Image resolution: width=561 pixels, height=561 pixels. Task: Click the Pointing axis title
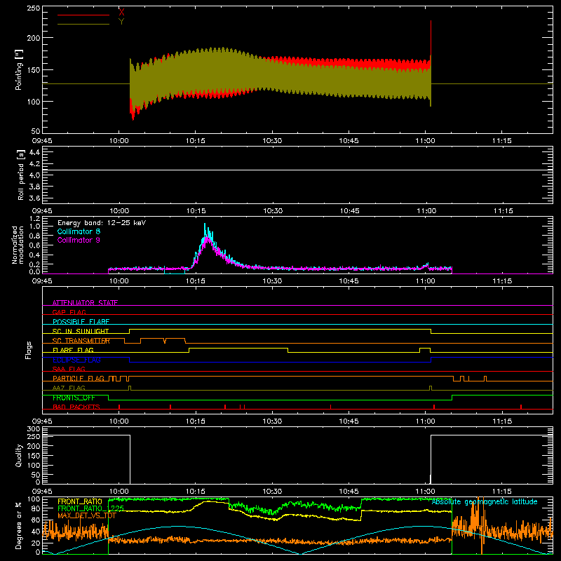tap(19, 69)
